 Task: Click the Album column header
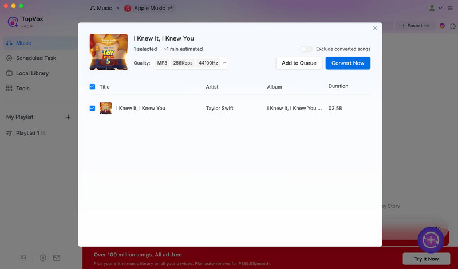[x=275, y=87]
